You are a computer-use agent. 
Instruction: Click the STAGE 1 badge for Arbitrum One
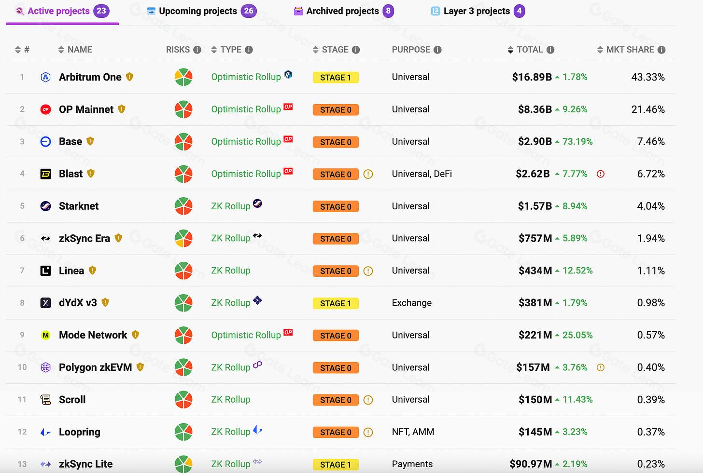click(336, 78)
